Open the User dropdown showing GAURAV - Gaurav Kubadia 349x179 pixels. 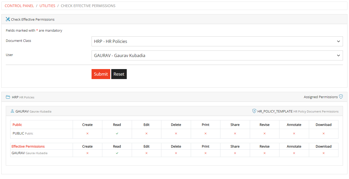217,55
